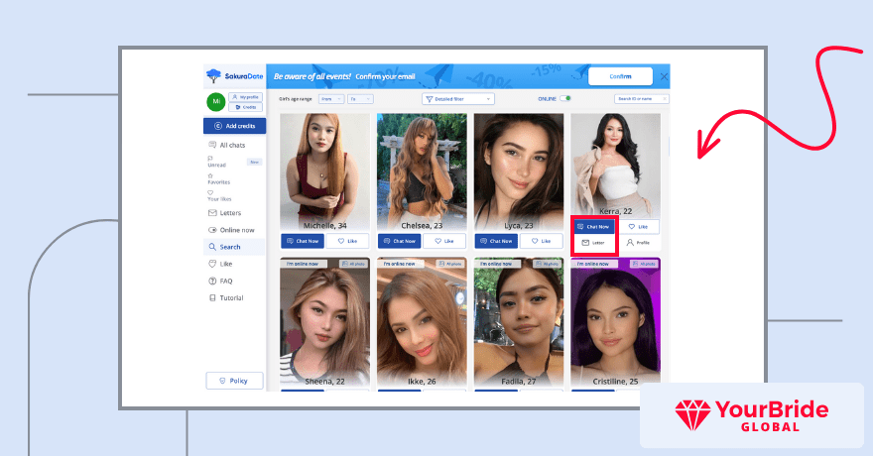
Task: Expand the age range To dropdown
Action: pyautogui.click(x=360, y=99)
